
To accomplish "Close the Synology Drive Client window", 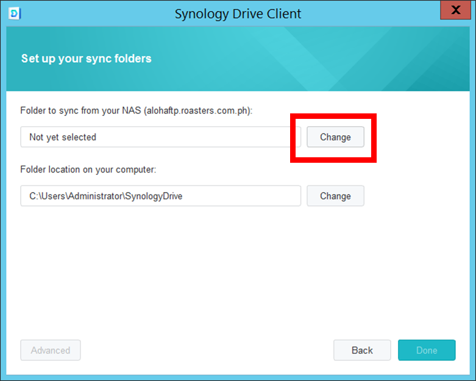I will pyautogui.click(x=455, y=10).
